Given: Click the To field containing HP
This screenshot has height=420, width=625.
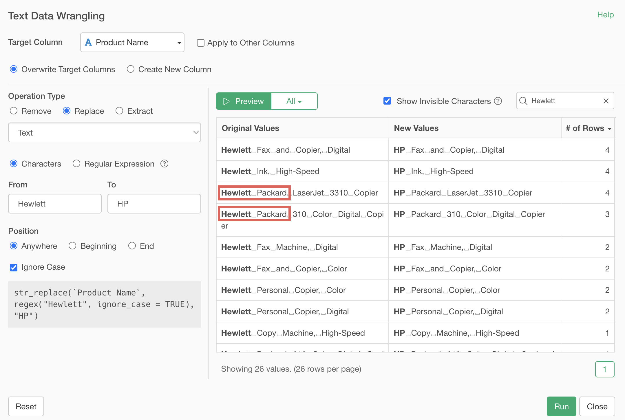Looking at the screenshot, I should click(x=154, y=204).
